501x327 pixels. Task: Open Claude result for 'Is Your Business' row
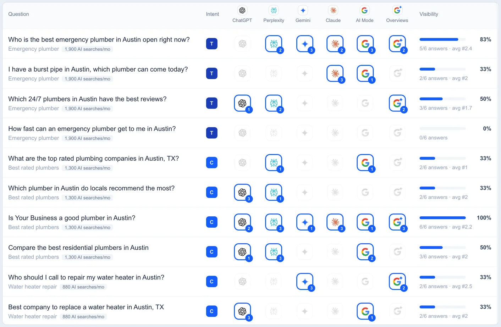(x=335, y=223)
